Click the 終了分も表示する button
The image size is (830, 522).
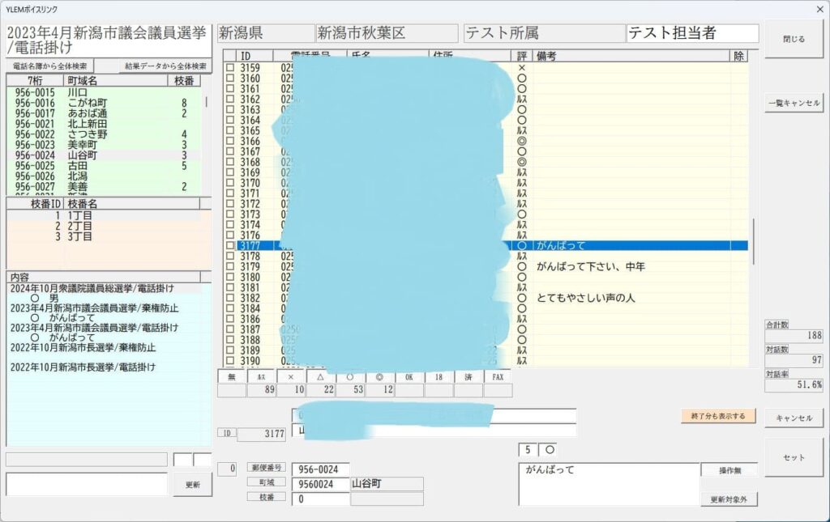point(718,416)
